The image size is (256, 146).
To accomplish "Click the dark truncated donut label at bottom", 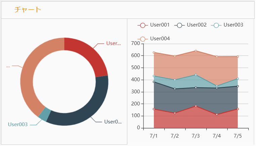I will pos(113,121).
